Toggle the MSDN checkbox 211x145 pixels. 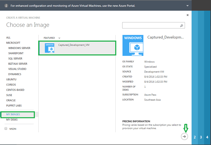point(6,128)
